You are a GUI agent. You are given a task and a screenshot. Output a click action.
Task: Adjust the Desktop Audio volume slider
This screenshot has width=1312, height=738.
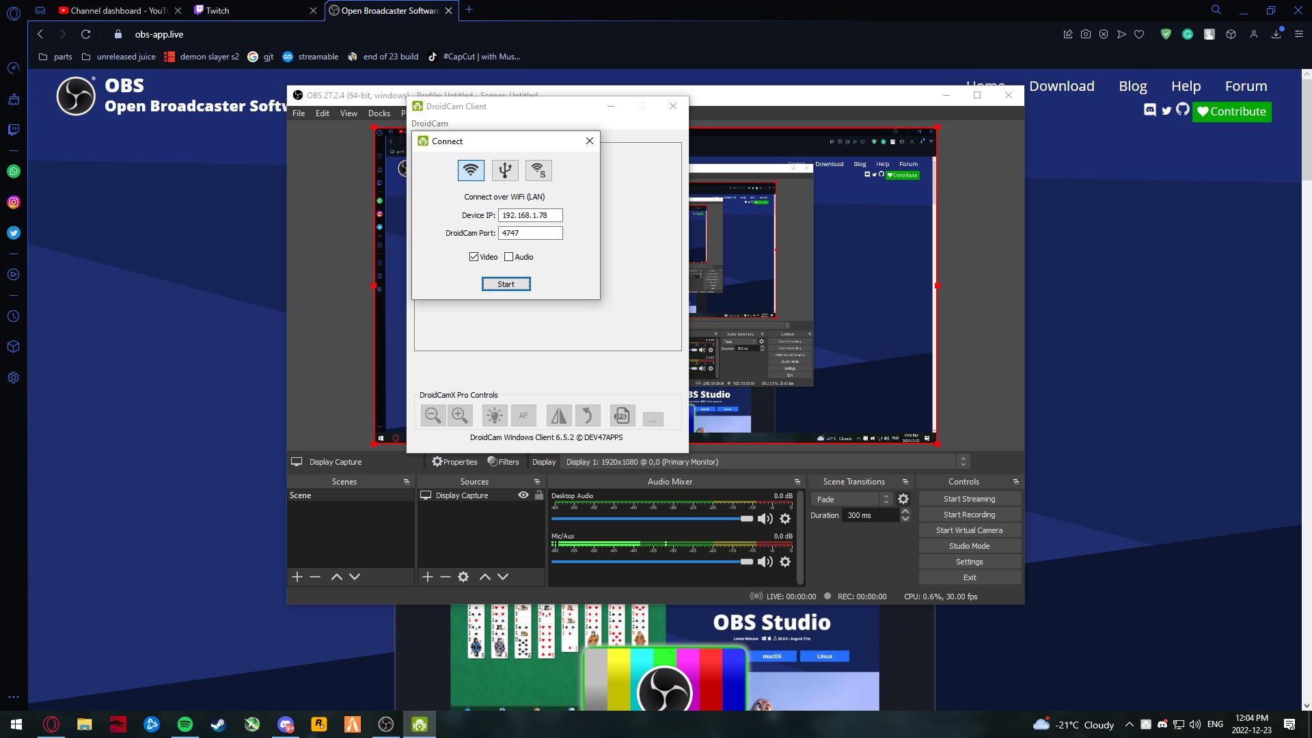click(x=746, y=519)
